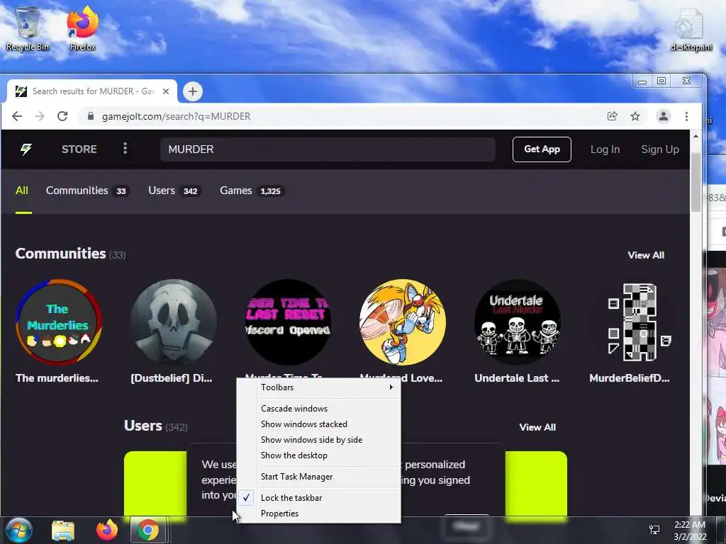Click View All beside Communities
Screen dimensions: 726x544
coord(646,255)
